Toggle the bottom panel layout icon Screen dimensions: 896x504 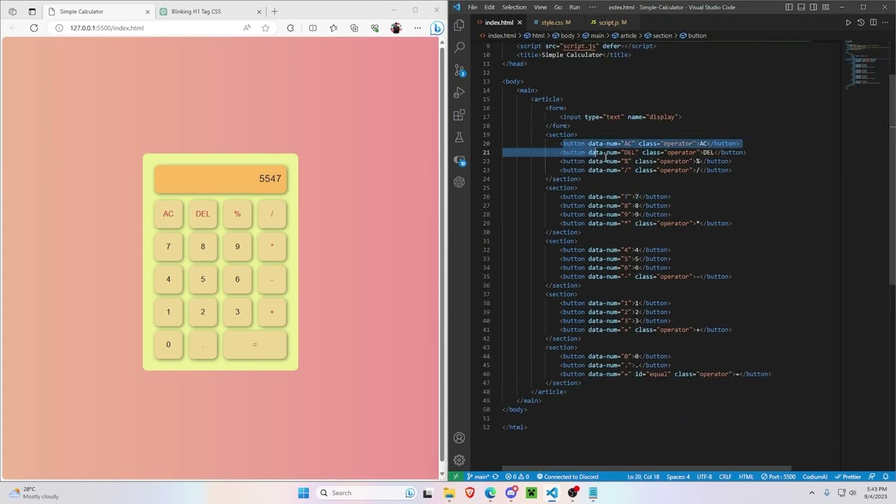pos(801,7)
